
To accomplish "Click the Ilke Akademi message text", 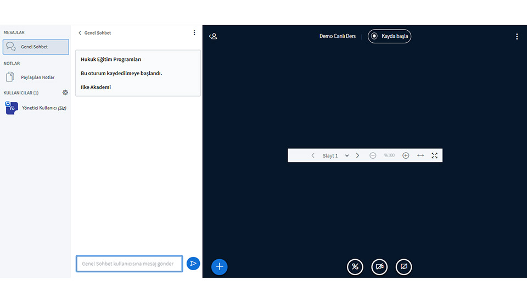I will [x=96, y=87].
